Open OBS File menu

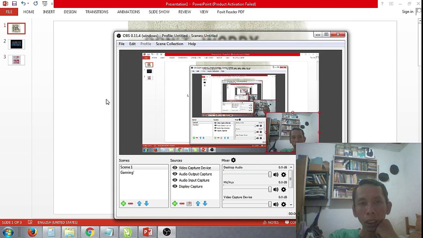pyautogui.click(x=122, y=44)
